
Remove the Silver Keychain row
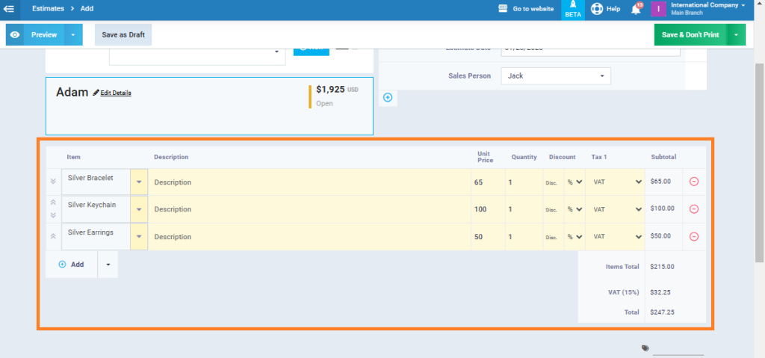point(694,209)
